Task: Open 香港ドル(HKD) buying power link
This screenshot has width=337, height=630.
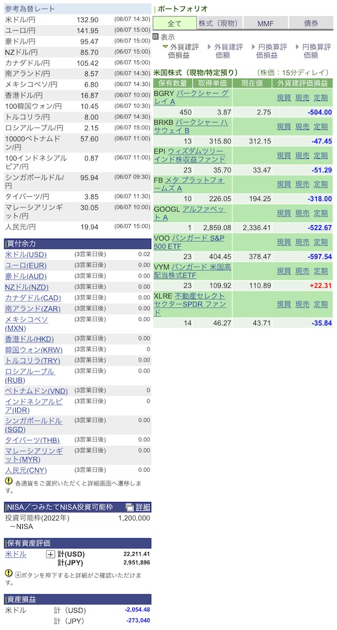Action: click(x=30, y=339)
